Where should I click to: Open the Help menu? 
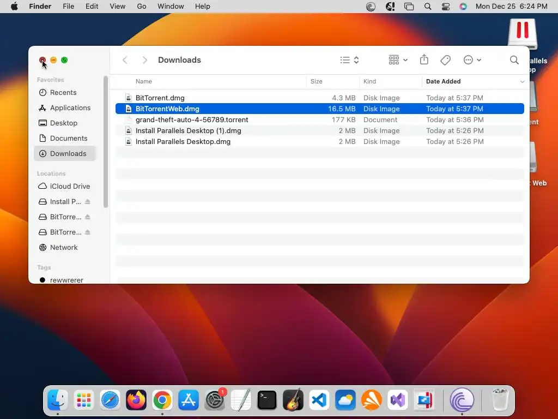(x=203, y=7)
